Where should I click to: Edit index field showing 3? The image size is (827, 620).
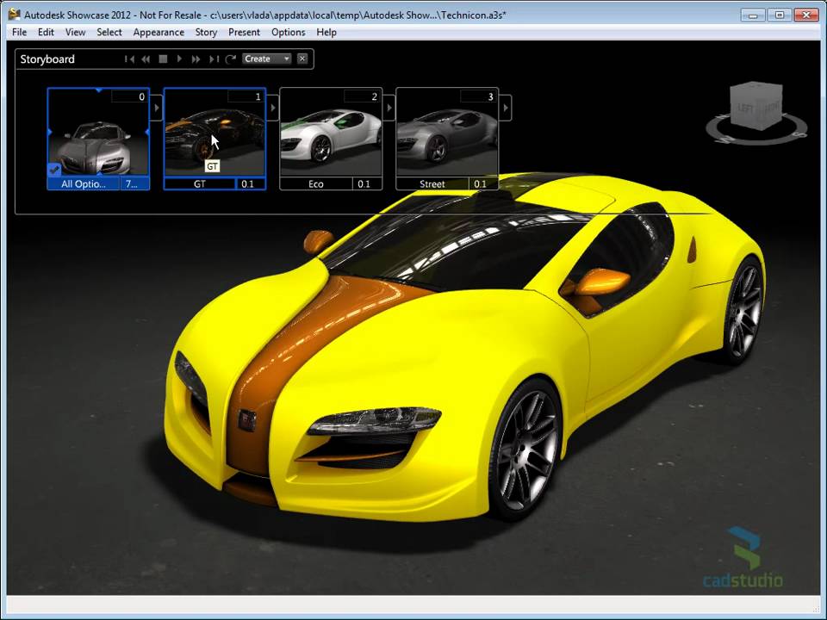[x=478, y=96]
